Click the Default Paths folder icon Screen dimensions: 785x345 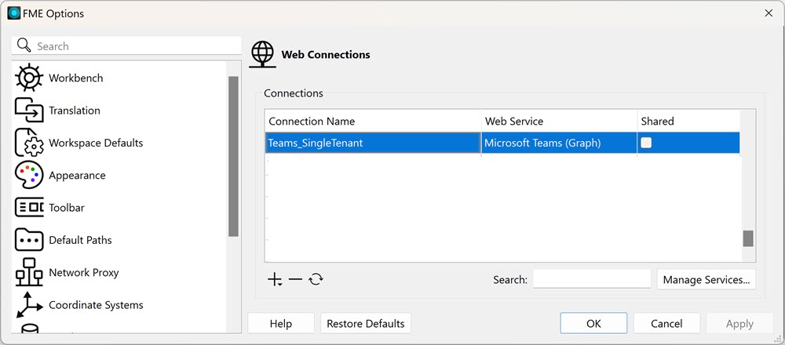(x=29, y=240)
